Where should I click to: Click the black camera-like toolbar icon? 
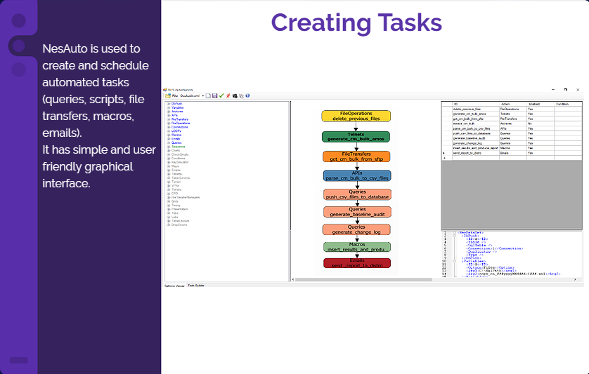[235, 96]
